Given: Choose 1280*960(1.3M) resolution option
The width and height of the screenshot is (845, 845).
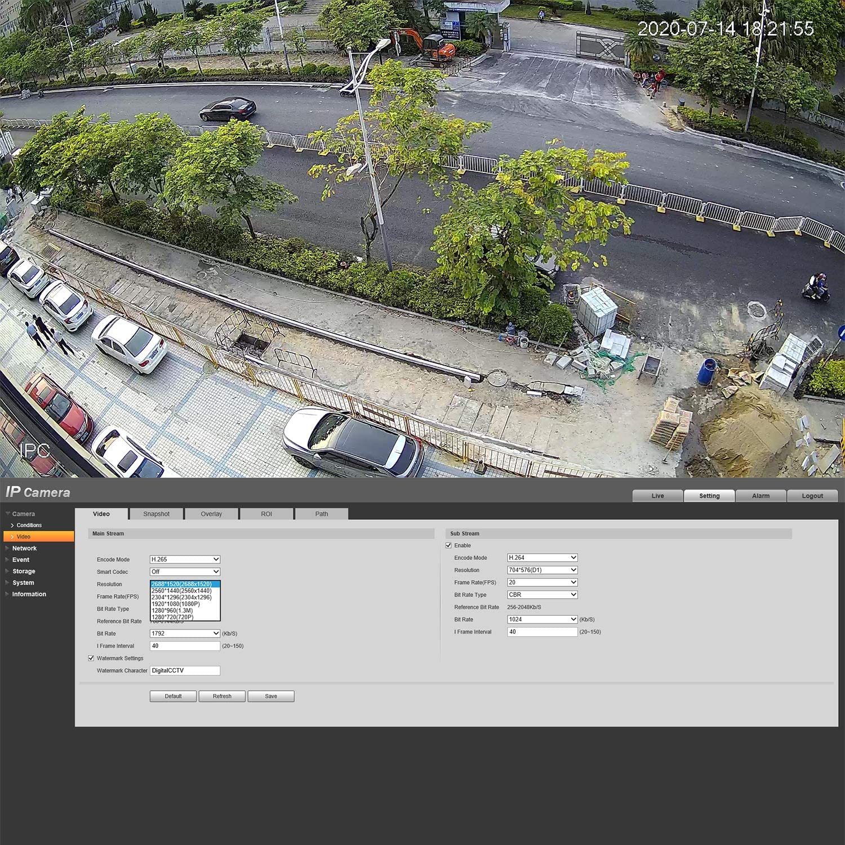Looking at the screenshot, I should coord(185,611).
